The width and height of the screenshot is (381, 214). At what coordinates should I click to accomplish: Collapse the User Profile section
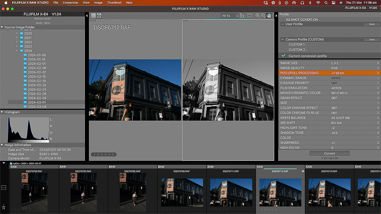point(283,24)
